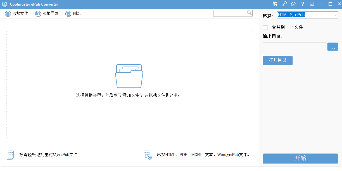Click the key registration icon in titlebar
The image size is (342, 171).
pos(284,4)
